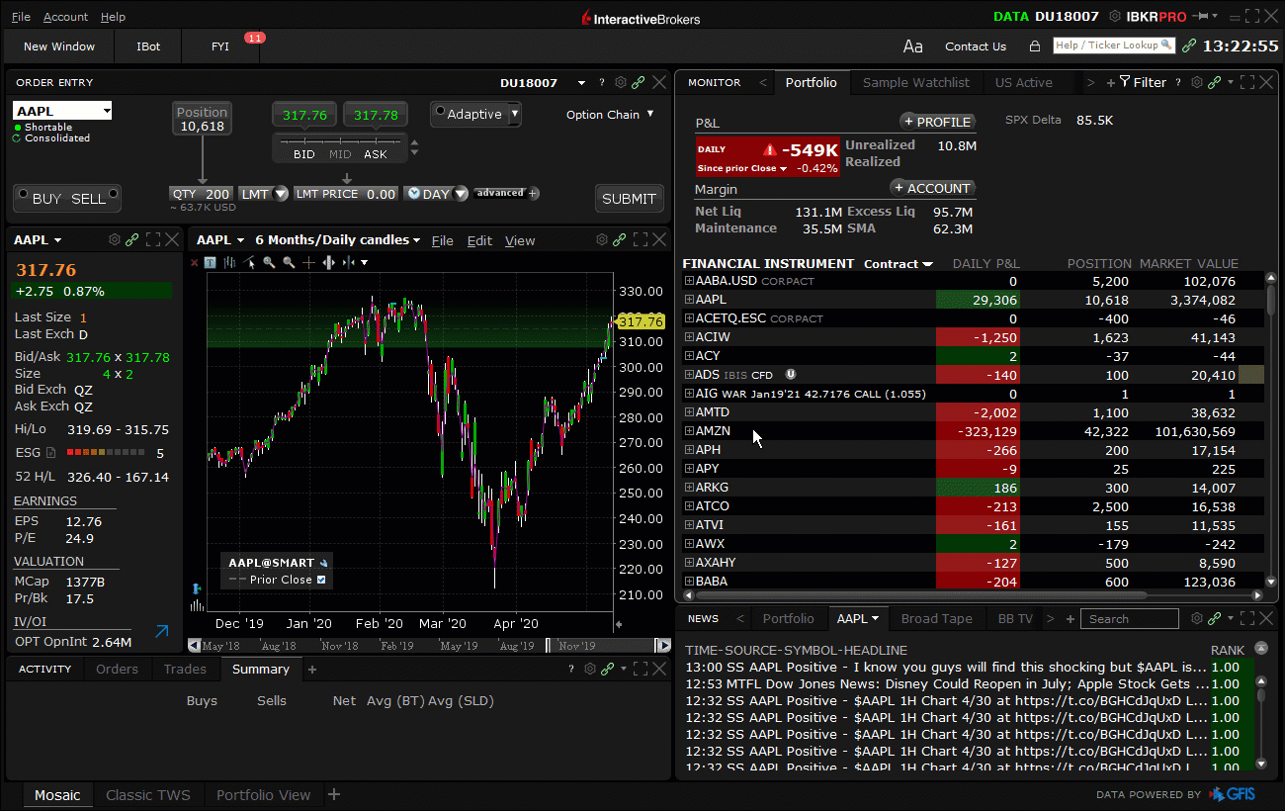Toggle the Prior Close checkbox on chart
The width and height of the screenshot is (1285, 811).
pos(321,580)
